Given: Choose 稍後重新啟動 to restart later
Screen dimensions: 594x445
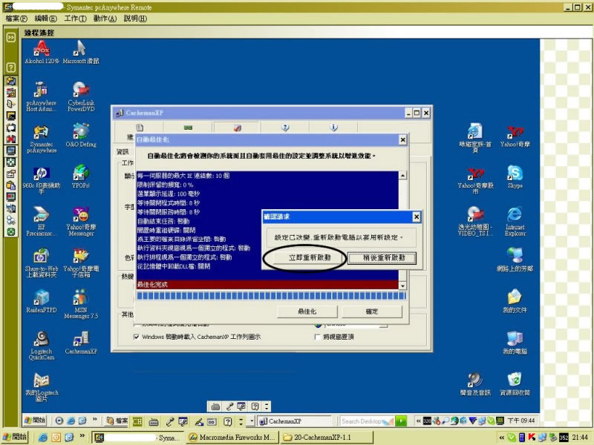Looking at the screenshot, I should 382,257.
